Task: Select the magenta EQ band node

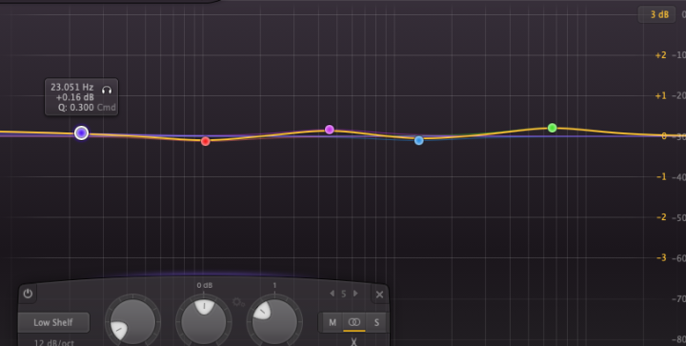Action: pyautogui.click(x=330, y=130)
